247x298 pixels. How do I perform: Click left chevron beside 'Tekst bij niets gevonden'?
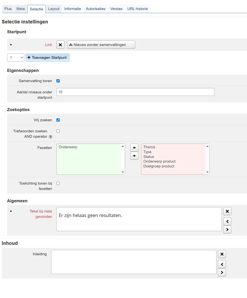click(x=227, y=221)
